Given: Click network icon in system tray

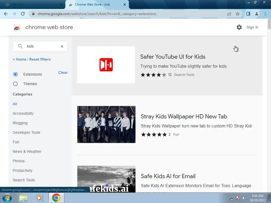Looking at the screenshot, I should pyautogui.click(x=231, y=198).
